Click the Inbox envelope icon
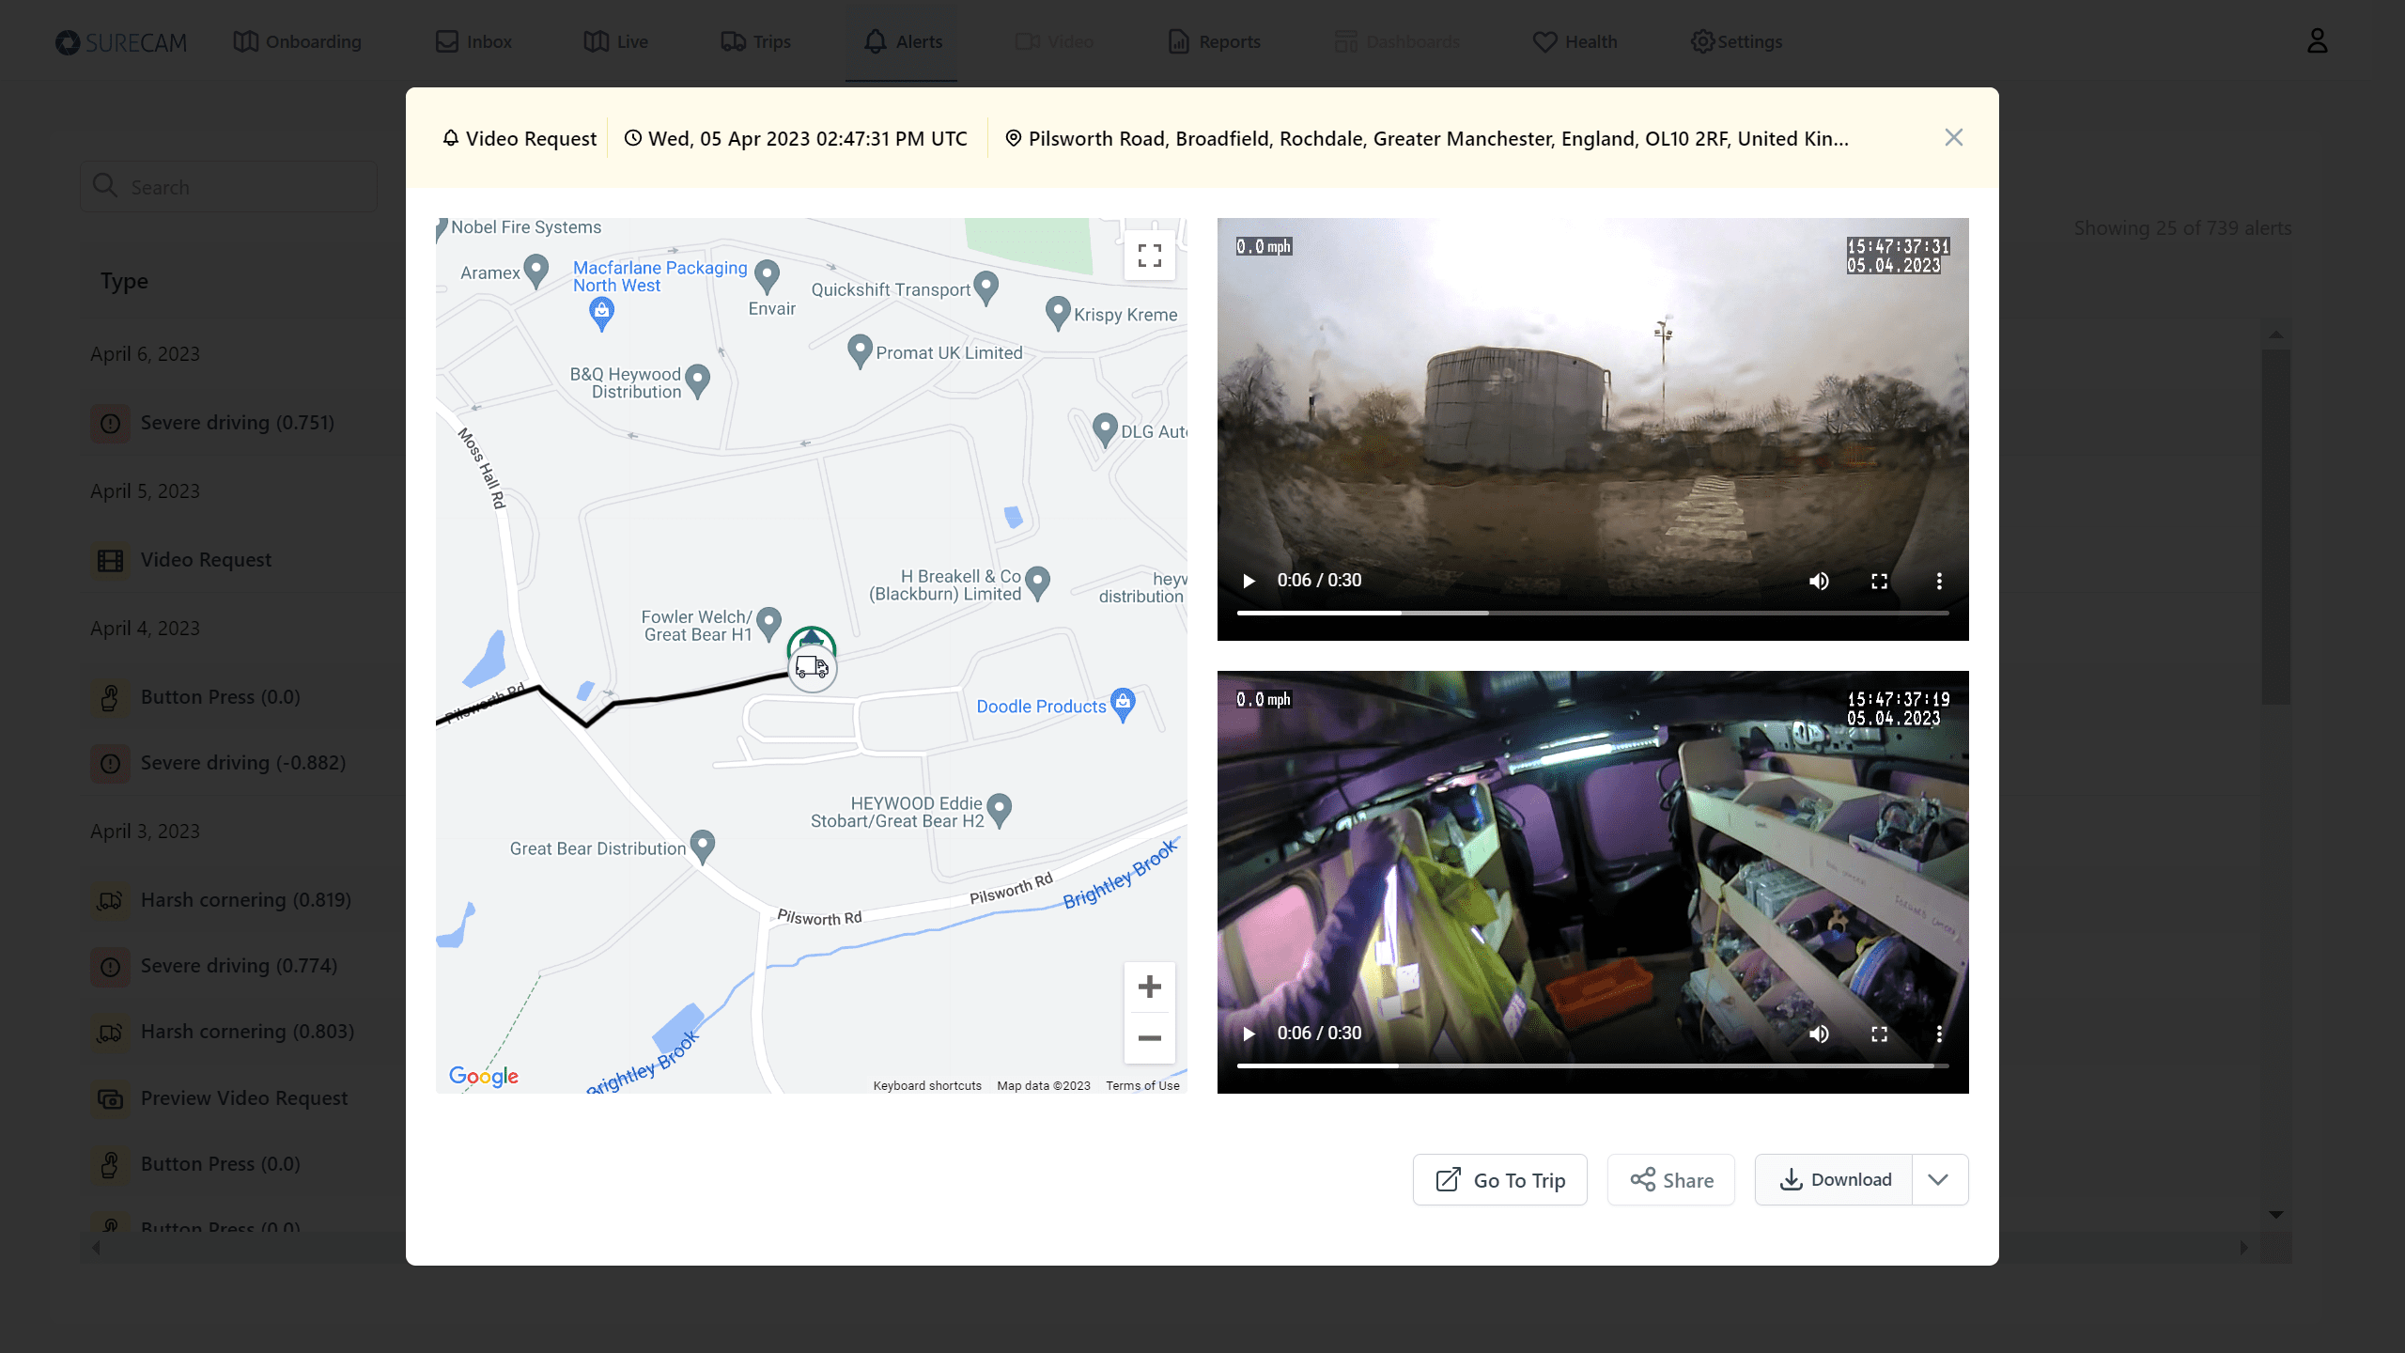Viewport: 2405px width, 1353px height. coord(445,41)
